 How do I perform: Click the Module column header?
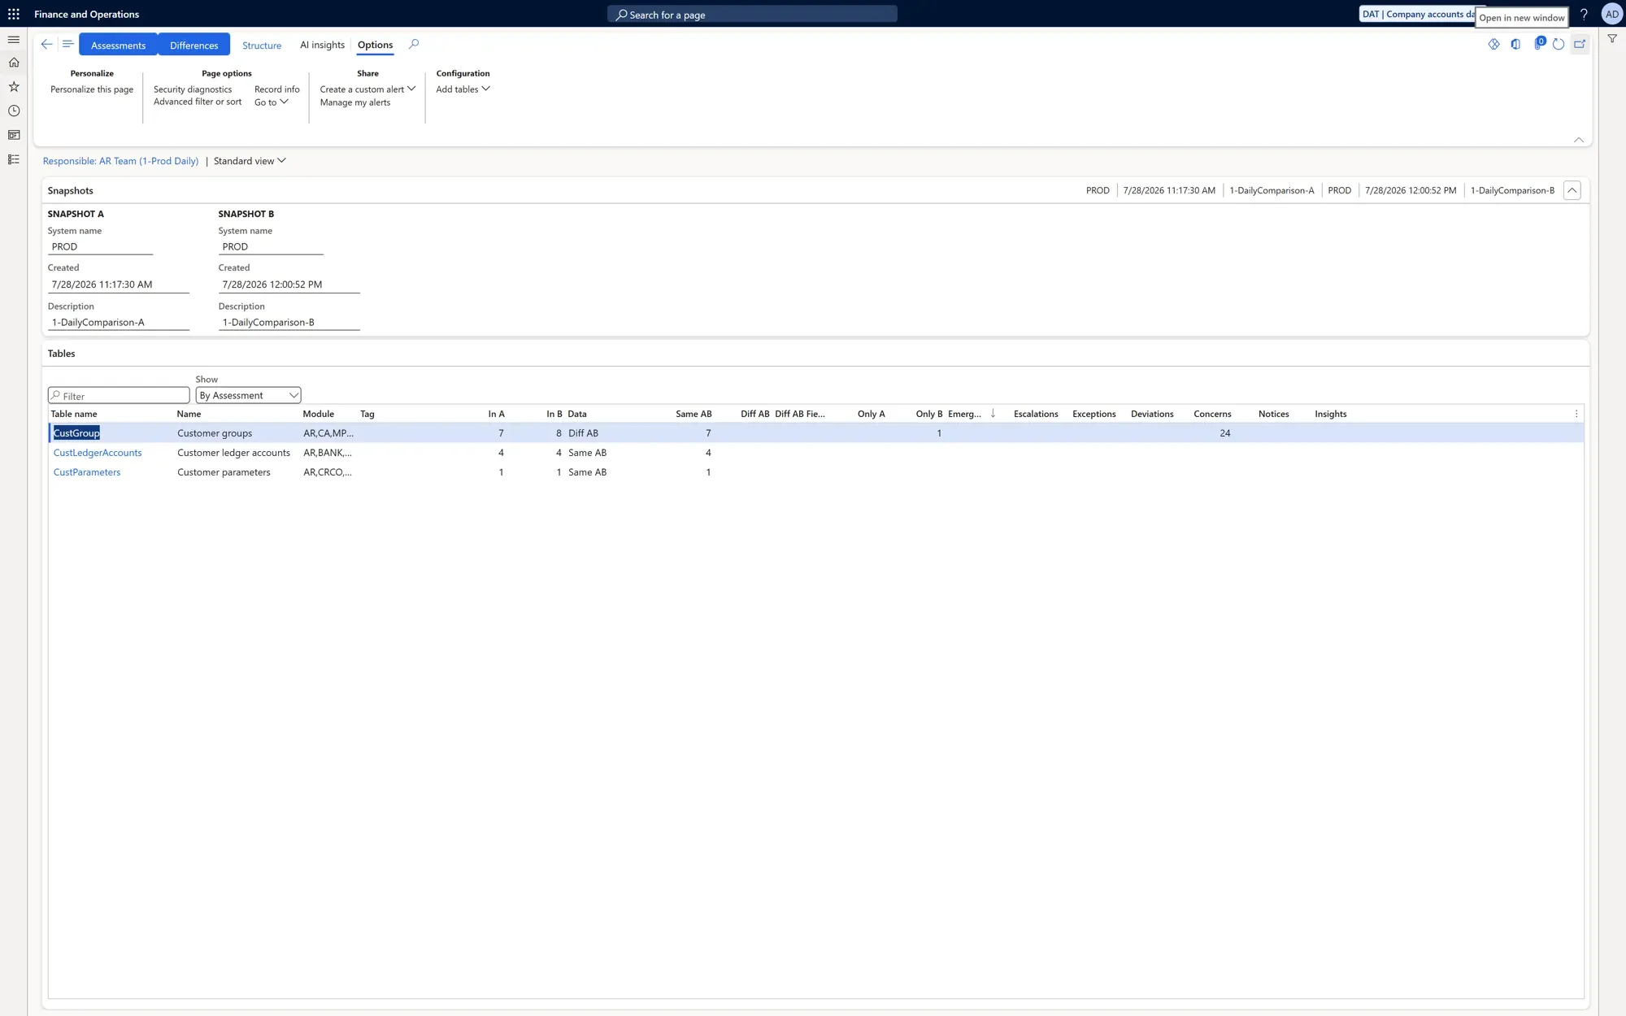point(318,414)
